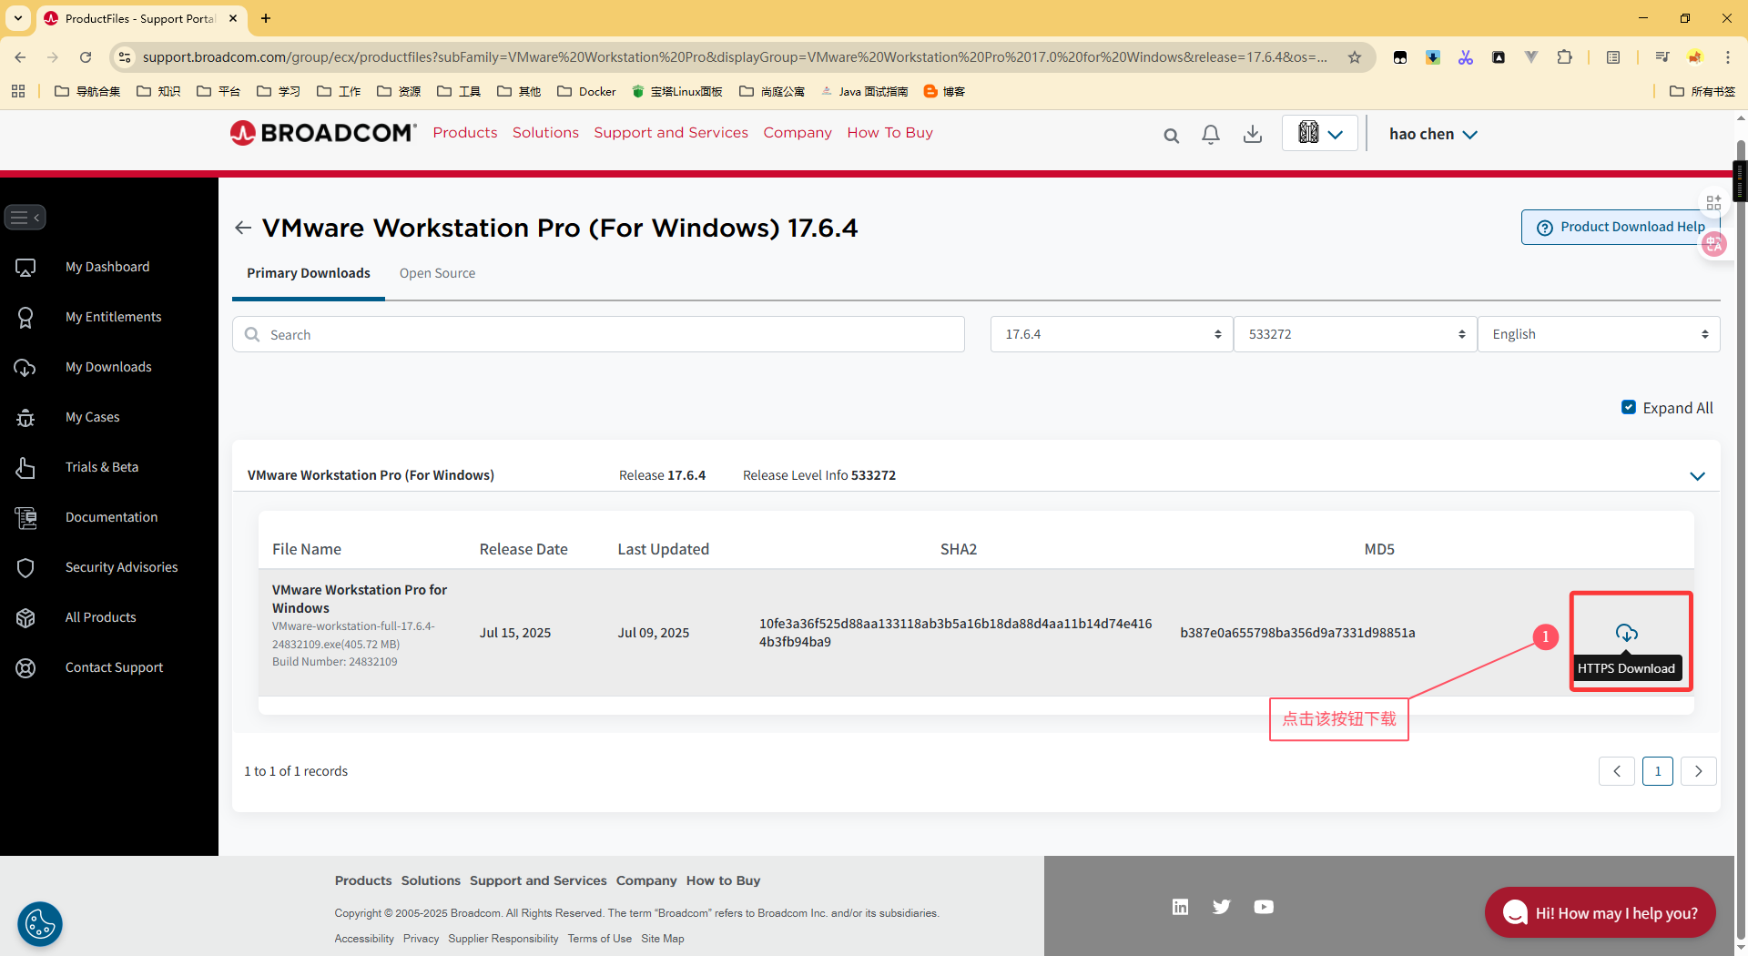1748x956 pixels.
Task: Click the search magnifier in header
Action: pyautogui.click(x=1171, y=136)
